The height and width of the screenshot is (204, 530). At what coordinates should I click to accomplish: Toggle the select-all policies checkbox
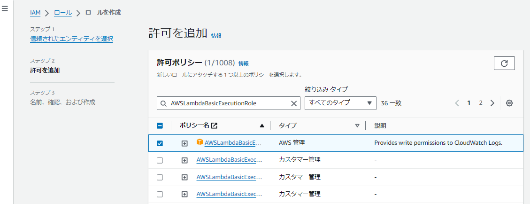coord(160,126)
